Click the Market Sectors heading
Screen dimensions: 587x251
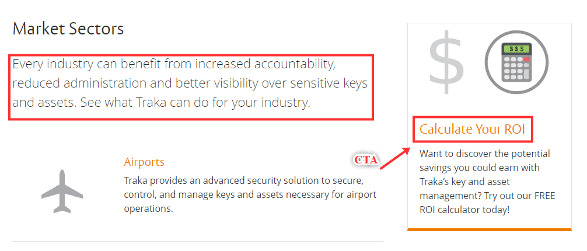(68, 29)
